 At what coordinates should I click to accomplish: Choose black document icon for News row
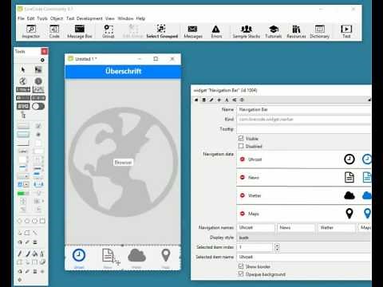coord(349,177)
